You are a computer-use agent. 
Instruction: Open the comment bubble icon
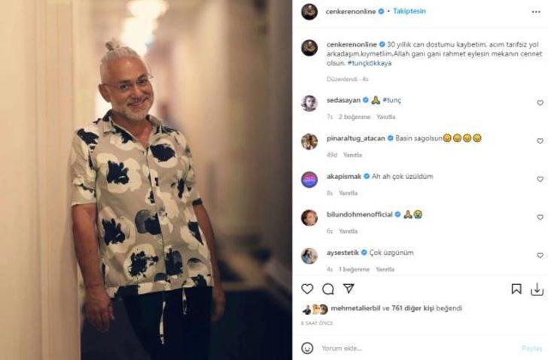coord(328,289)
